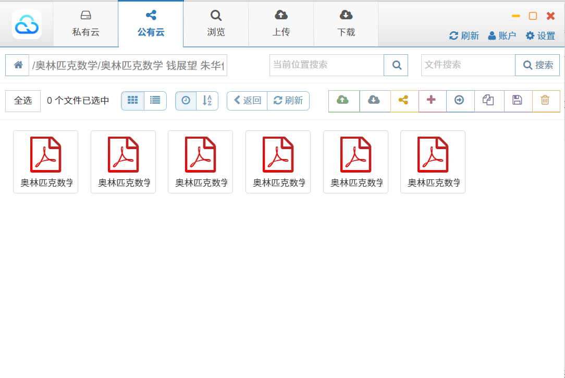
Task: Click the copy files toolbar icon
Action: pos(488,101)
